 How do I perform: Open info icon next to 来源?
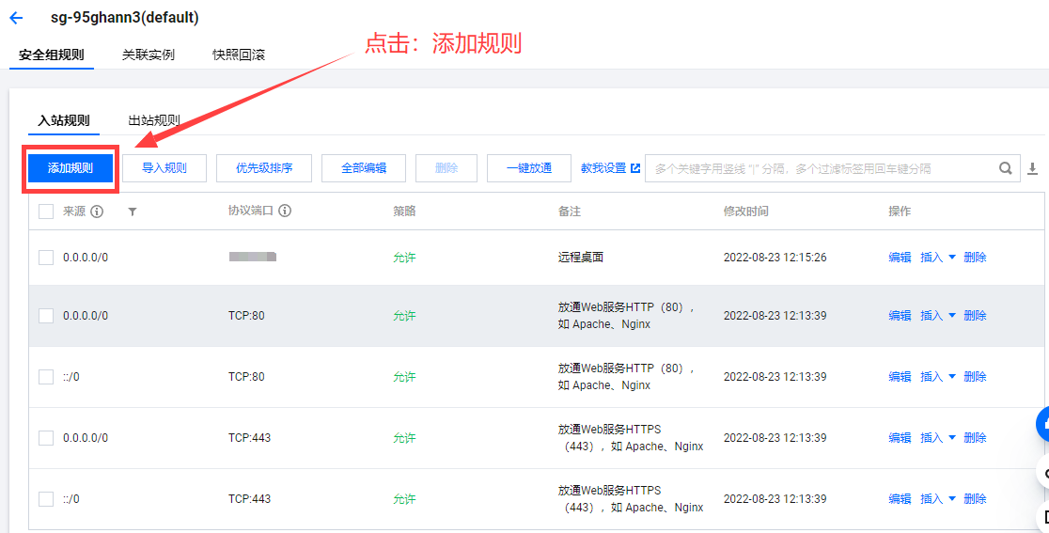tap(97, 212)
